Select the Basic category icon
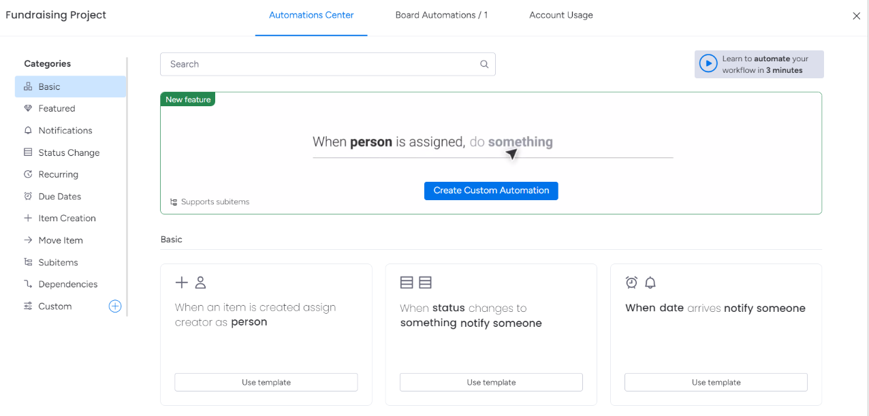Screen dimensions: 869x416 coord(29,86)
